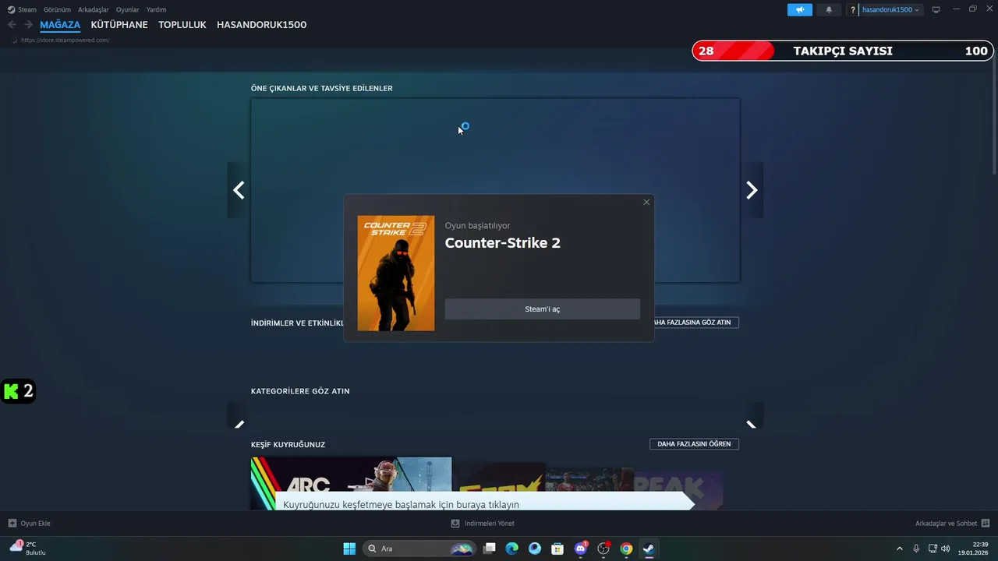Click the Counter-Strike 2 cover art
The height and width of the screenshot is (561, 998).
click(x=396, y=273)
